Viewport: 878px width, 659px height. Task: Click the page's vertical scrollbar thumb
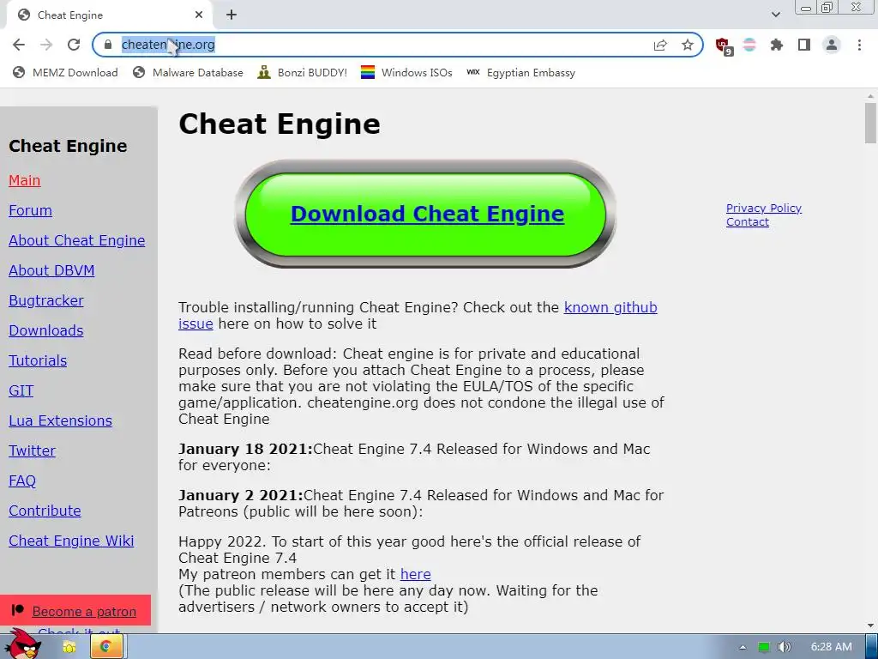coord(870,122)
